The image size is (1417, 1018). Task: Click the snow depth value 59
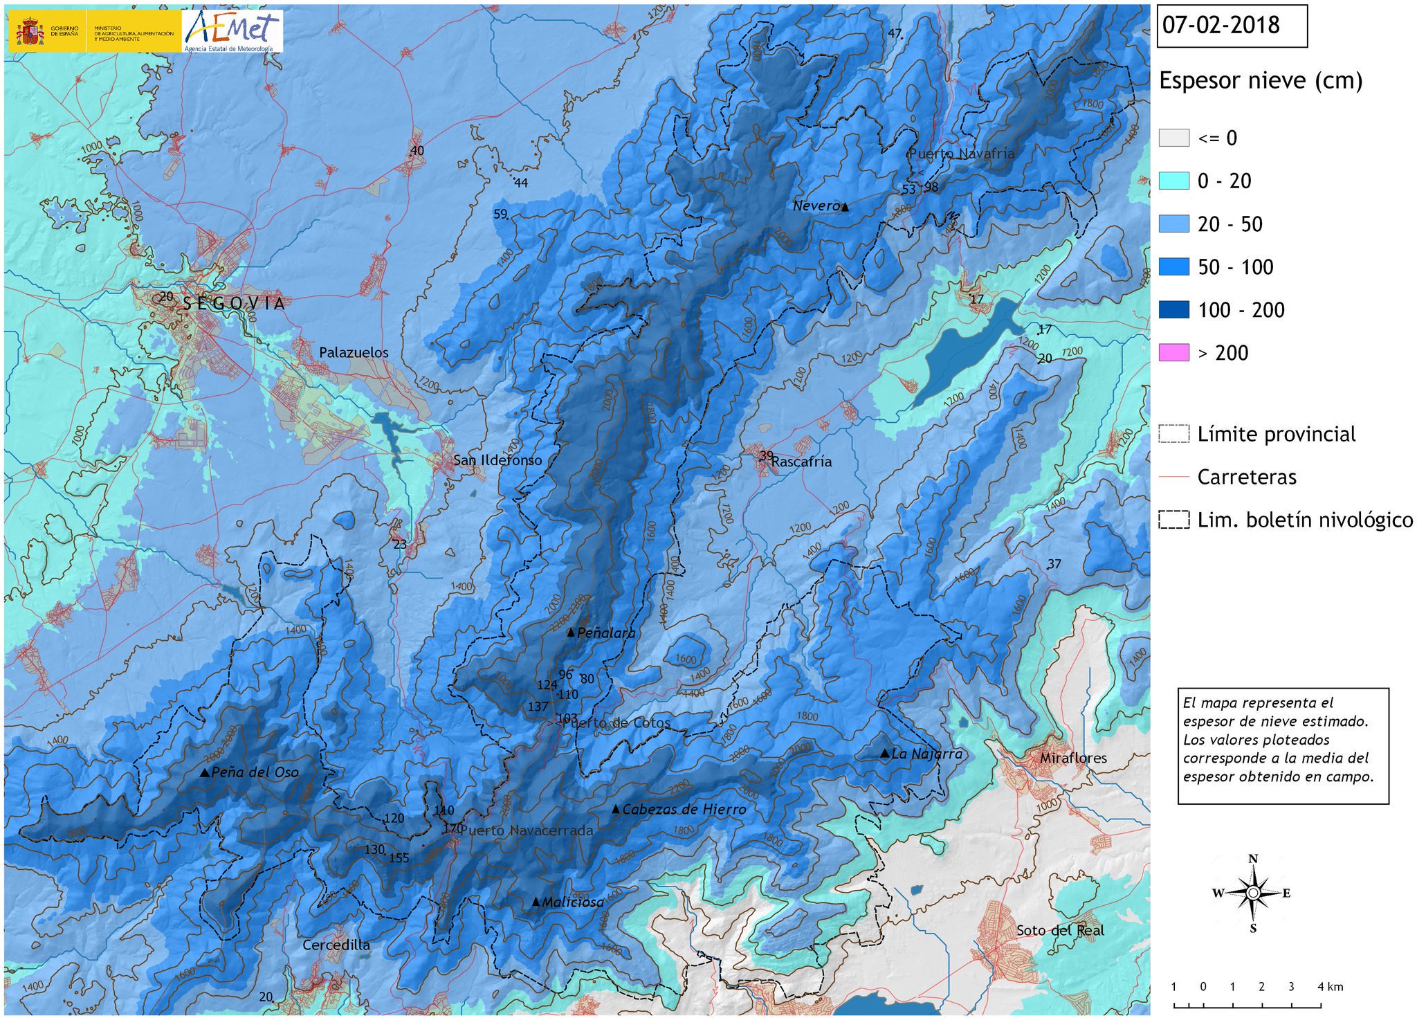tap(500, 214)
